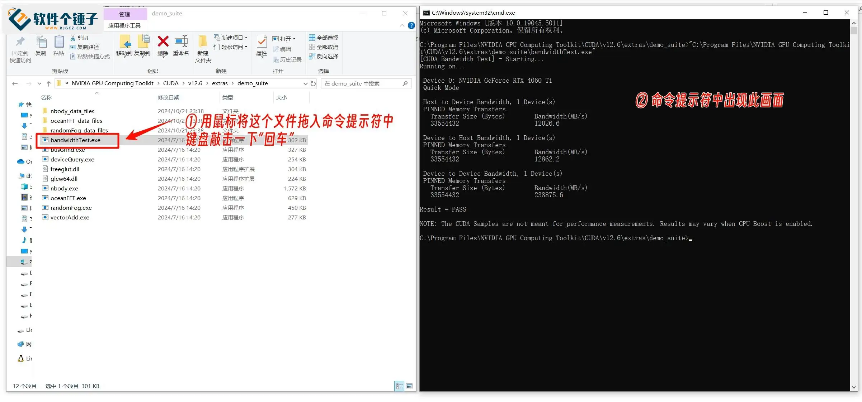The width and height of the screenshot is (862, 402).
Task: Click the cmd window scroll-up arrow
Action: (x=854, y=23)
